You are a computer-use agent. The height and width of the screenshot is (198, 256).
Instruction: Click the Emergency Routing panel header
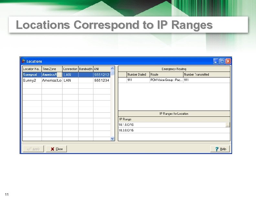(x=174, y=69)
